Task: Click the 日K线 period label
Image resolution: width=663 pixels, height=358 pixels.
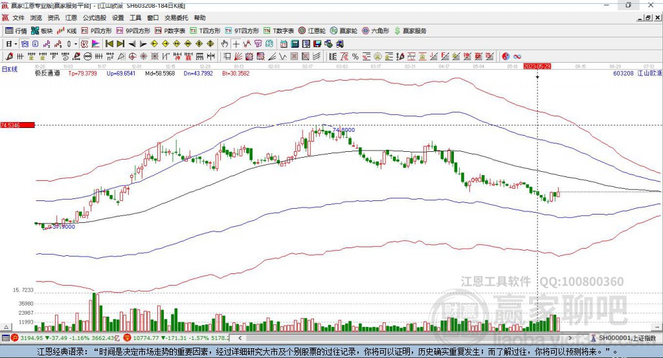Action: [10, 69]
